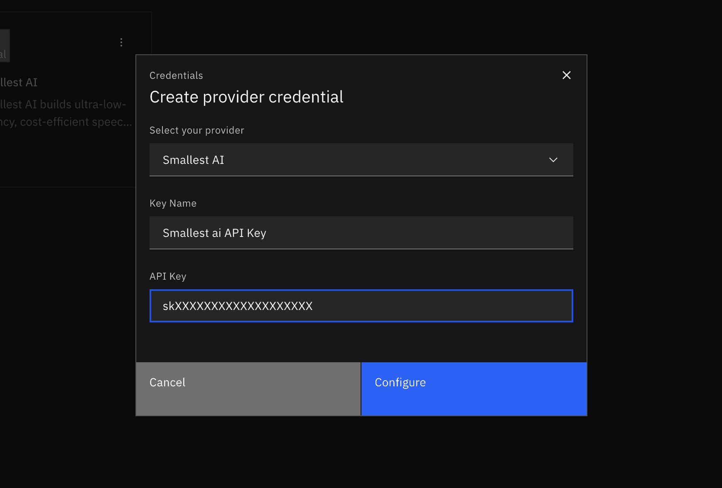This screenshot has height=488, width=722.
Task: Click the 'API Key' field label
Action: tap(168, 276)
